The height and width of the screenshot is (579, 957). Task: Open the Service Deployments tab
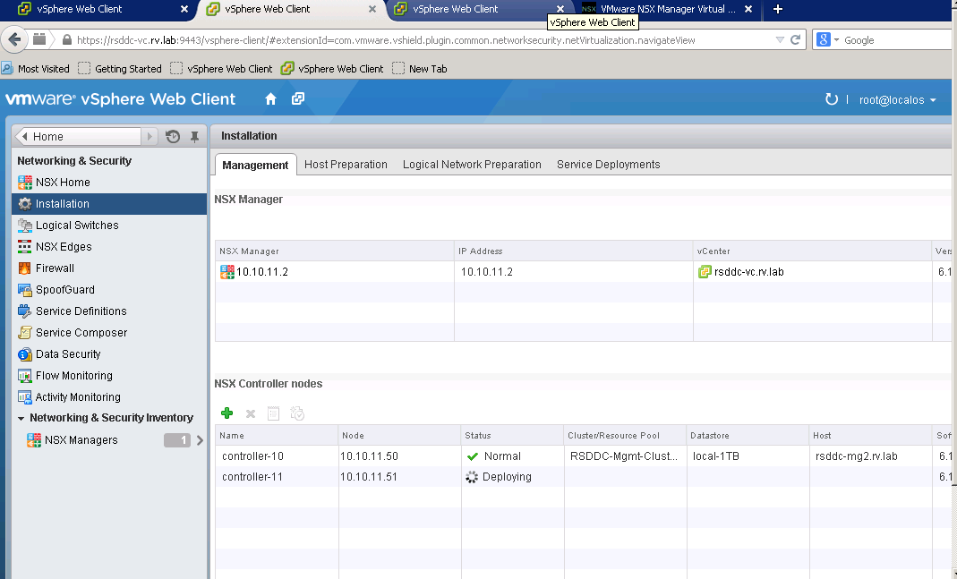[x=608, y=165]
